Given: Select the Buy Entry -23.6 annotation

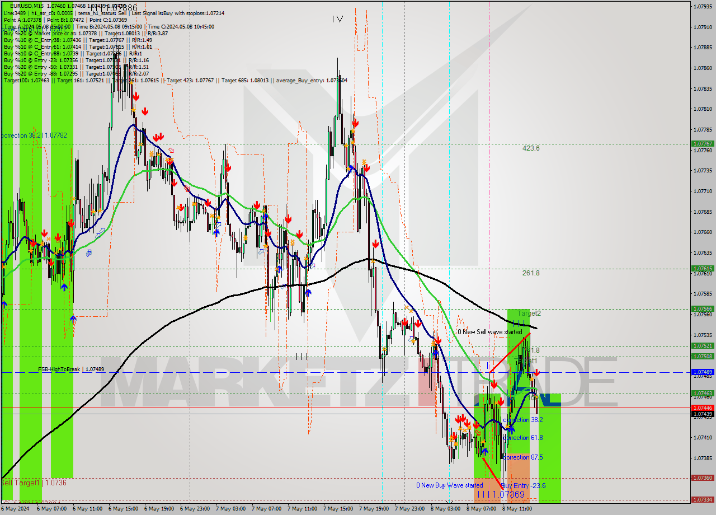Looking at the screenshot, I should [x=524, y=485].
